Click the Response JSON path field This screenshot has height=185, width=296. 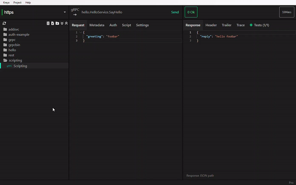231,176
